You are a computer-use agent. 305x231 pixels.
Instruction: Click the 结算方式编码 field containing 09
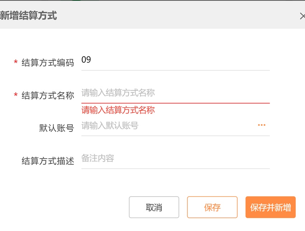[x=175, y=60]
